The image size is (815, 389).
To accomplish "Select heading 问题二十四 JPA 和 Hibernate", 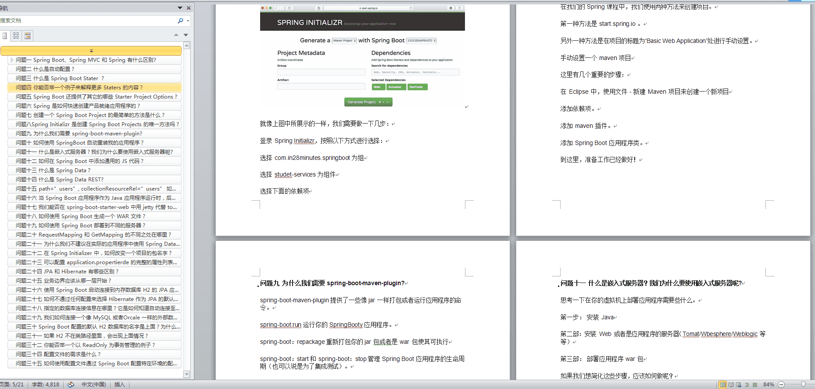I will (95, 272).
